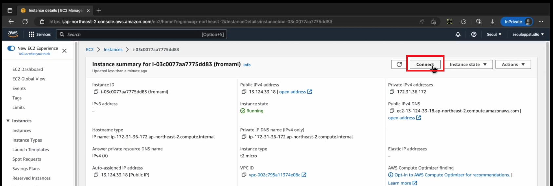Screen dimensions: 553x186
Task: Open the Seoul region dropdown
Action: click(x=494, y=34)
